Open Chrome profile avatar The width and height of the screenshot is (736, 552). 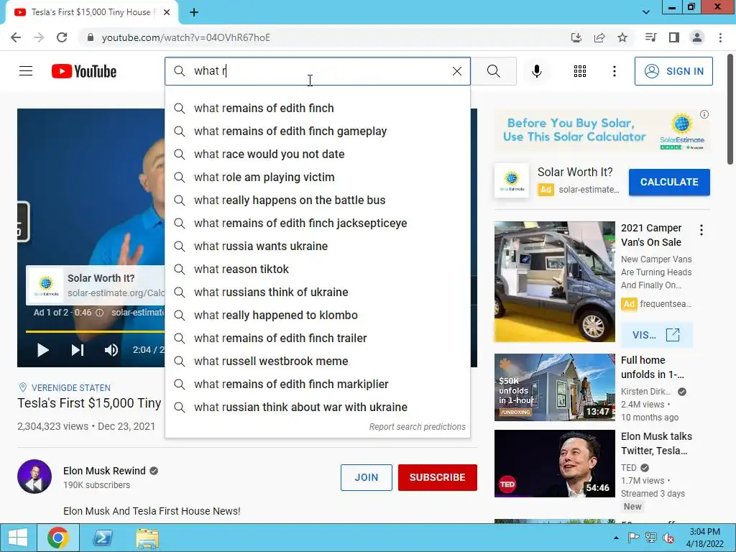[697, 37]
